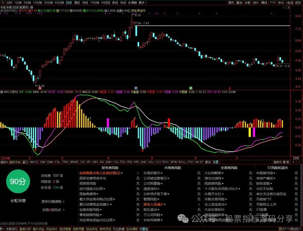Open the 发现4项亮点 link
Image resolution: width=303 pixels, height=231 pixels.
[x=53, y=210]
